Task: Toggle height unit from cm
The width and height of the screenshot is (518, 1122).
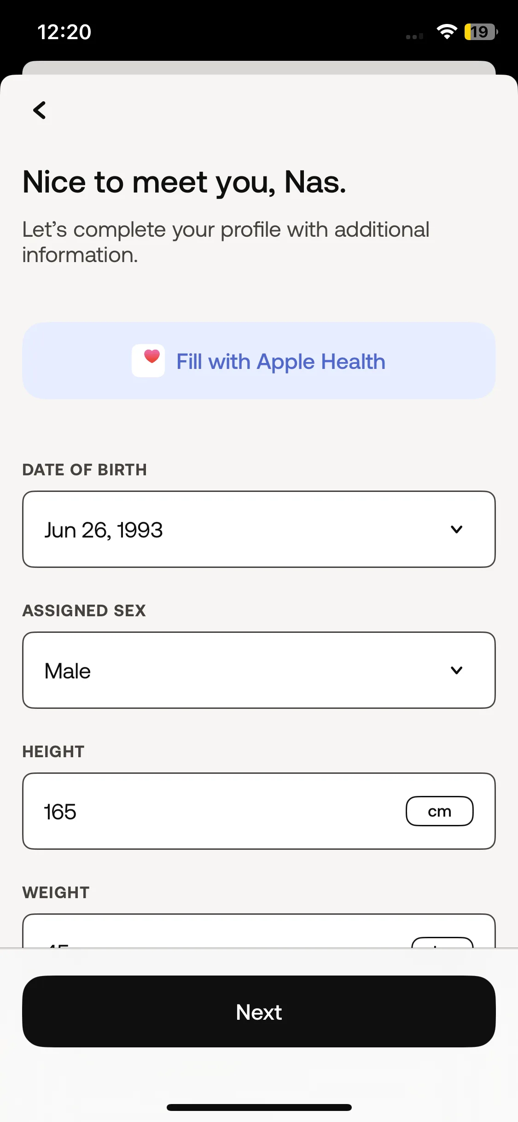Action: coord(439,811)
